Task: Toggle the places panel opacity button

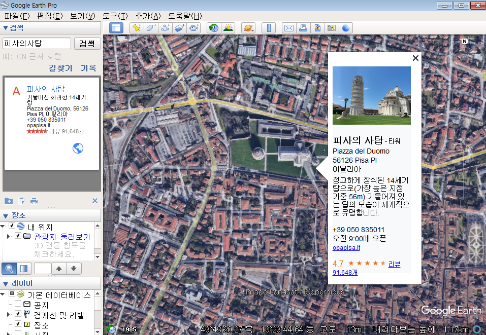Action: tap(24, 269)
